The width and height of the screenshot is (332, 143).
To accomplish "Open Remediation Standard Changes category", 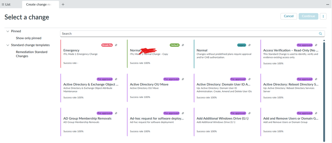I will (32, 54).
